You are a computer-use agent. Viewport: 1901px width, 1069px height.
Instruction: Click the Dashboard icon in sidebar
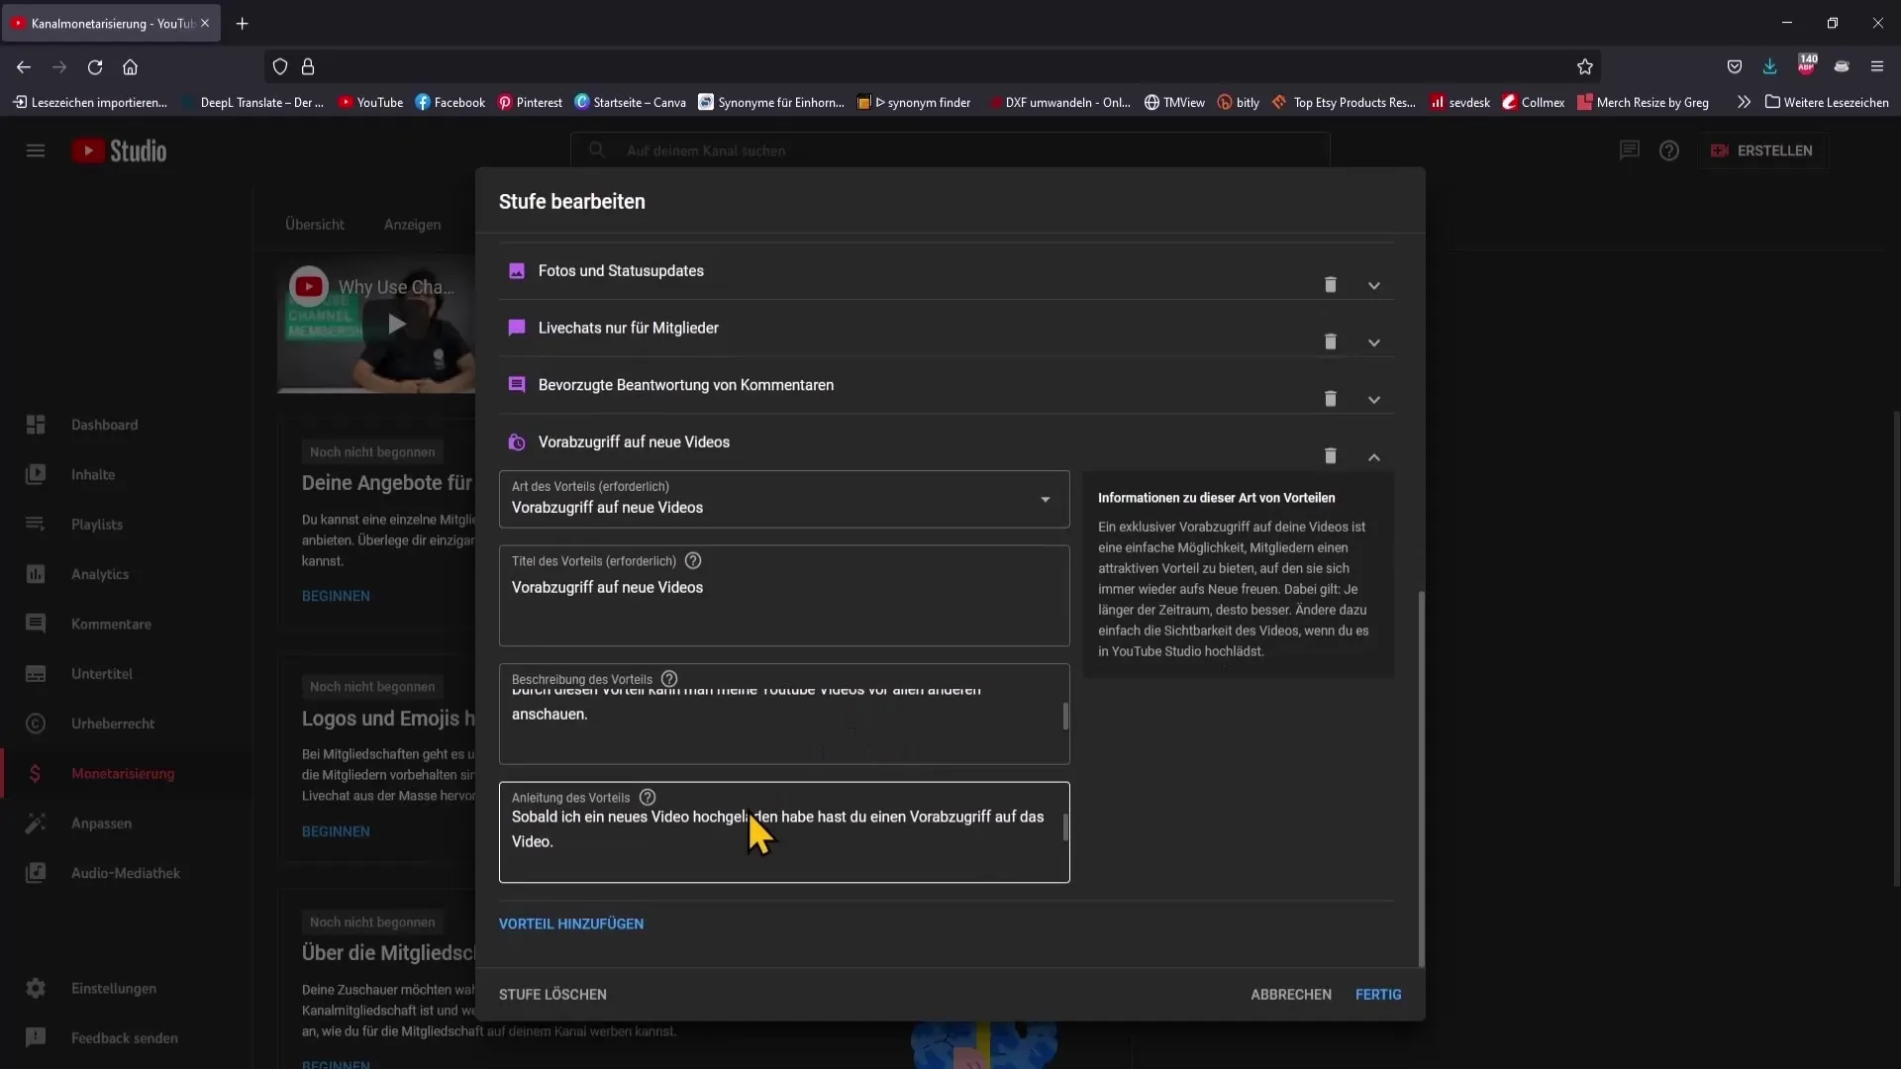pyautogui.click(x=36, y=425)
